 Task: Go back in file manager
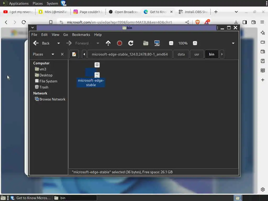42,43
